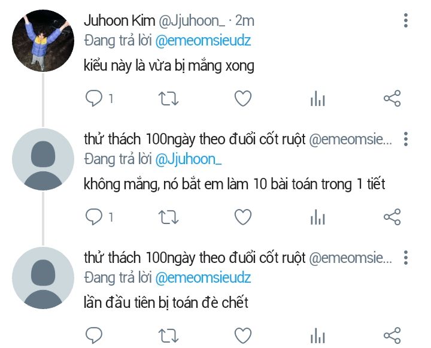Open more options for the 'không mắng' tweet
The width and height of the screenshot is (431, 348).
tap(406, 139)
